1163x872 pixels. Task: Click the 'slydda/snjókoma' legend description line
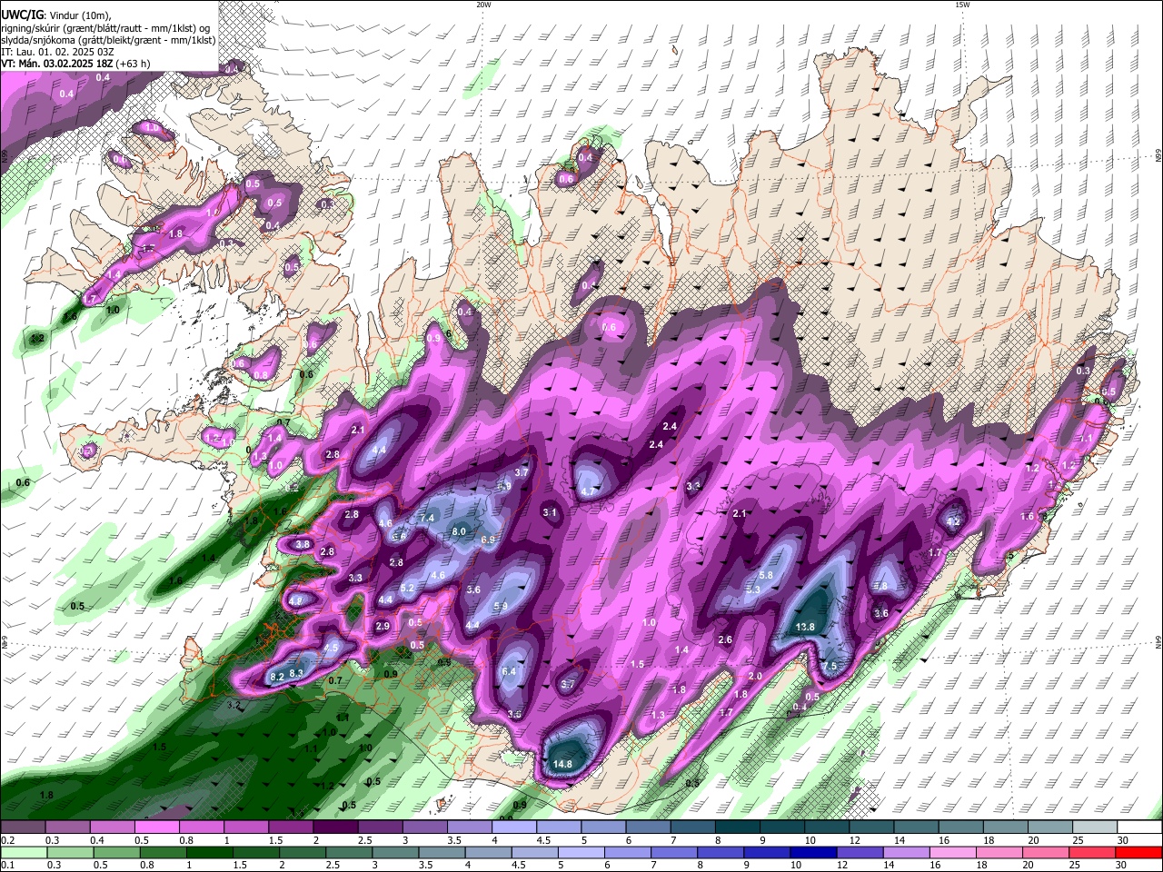pos(108,40)
